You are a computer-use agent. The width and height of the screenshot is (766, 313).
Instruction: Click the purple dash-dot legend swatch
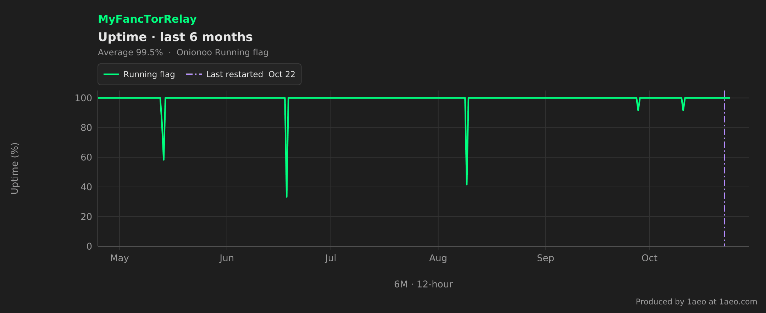(194, 74)
